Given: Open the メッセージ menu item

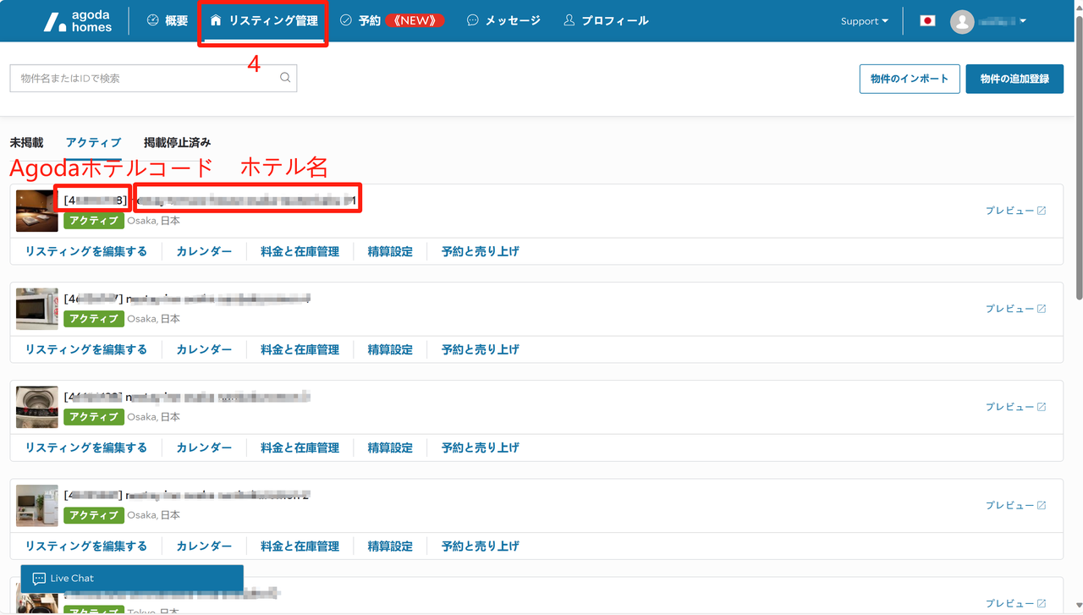Looking at the screenshot, I should click(503, 20).
